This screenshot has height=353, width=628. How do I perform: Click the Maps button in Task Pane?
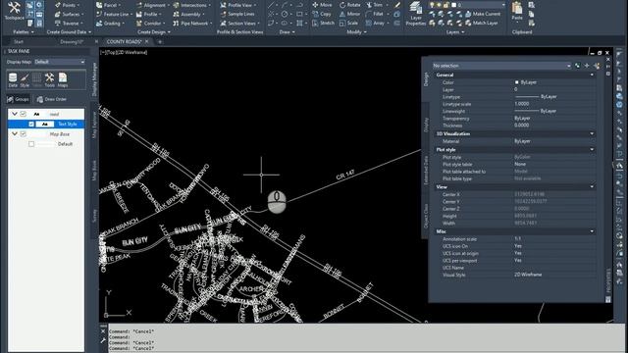click(63, 80)
